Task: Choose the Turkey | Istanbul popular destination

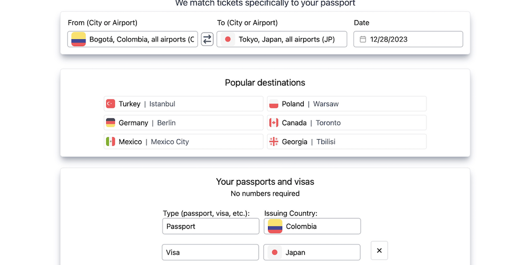Action: point(183,104)
